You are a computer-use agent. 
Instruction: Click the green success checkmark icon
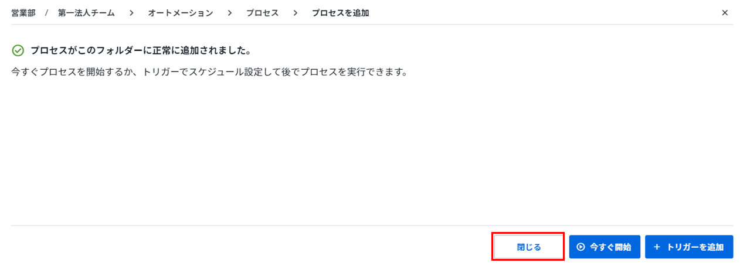[x=18, y=51]
